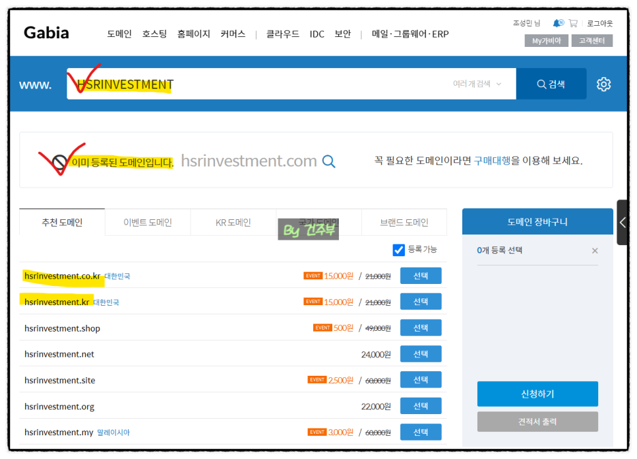Click the hsrinvestment.shop domain name
Viewport: 637px width, 459px height.
pyautogui.click(x=62, y=328)
